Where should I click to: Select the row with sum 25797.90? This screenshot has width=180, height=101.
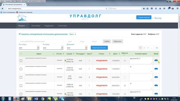[21, 61]
